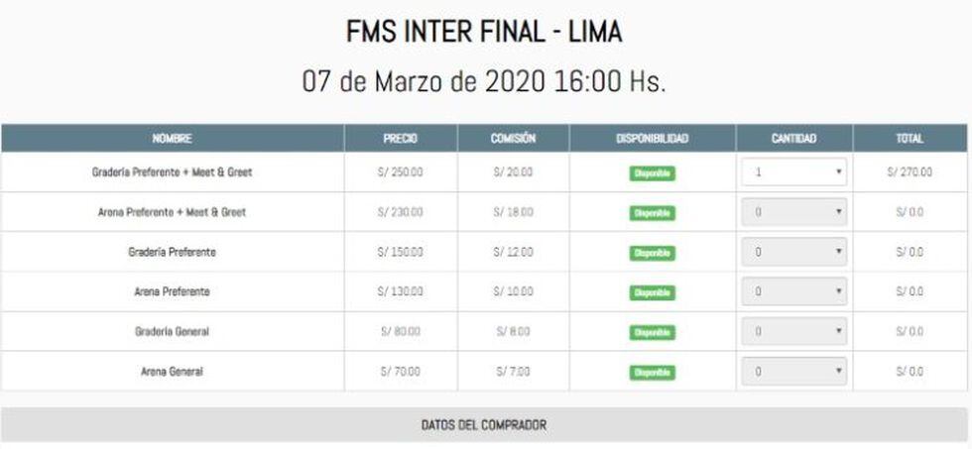Screen dimensions: 972x449
Task: Click the Disponible badge for Gradería Preferente
Action: [x=652, y=253]
